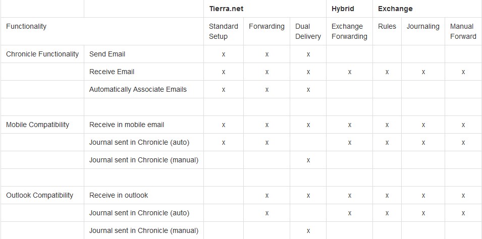Click the Automatically Associate Emails label

[138, 89]
